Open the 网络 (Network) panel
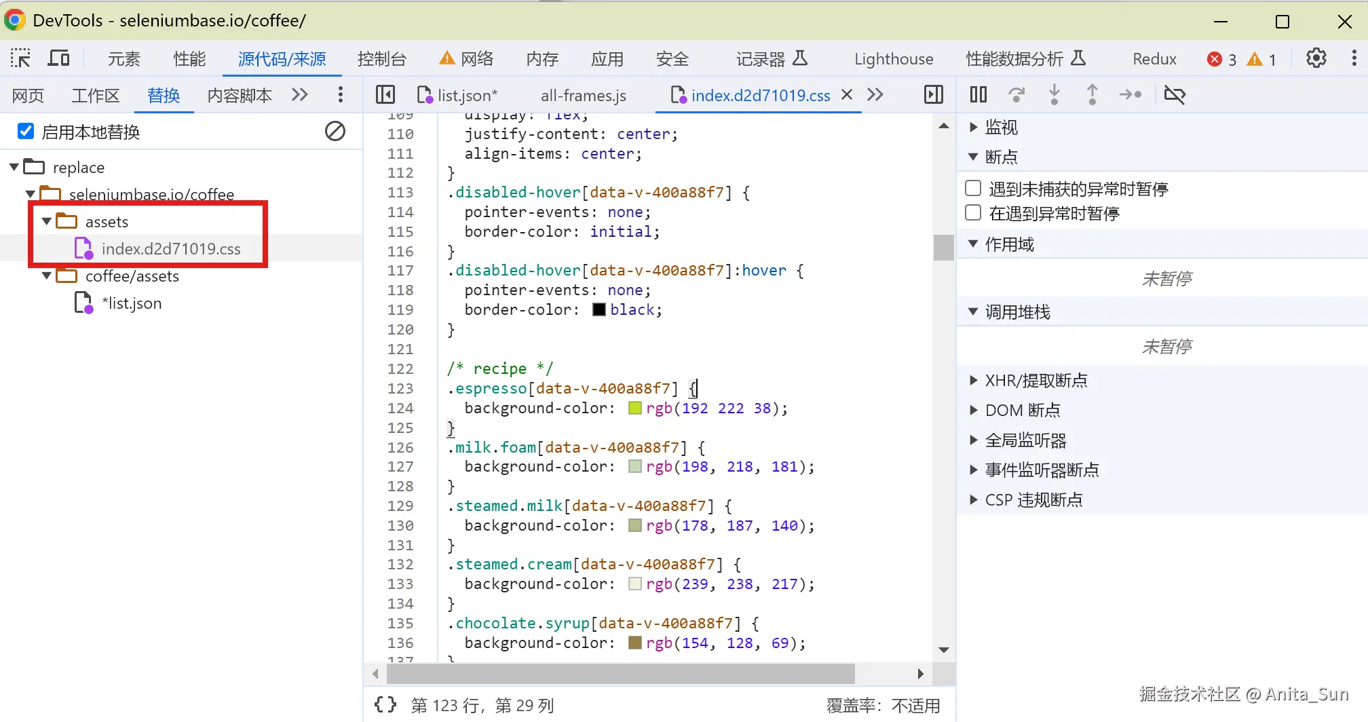This screenshot has width=1368, height=722. tap(466, 59)
